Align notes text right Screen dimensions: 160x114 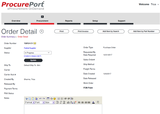point(86,103)
